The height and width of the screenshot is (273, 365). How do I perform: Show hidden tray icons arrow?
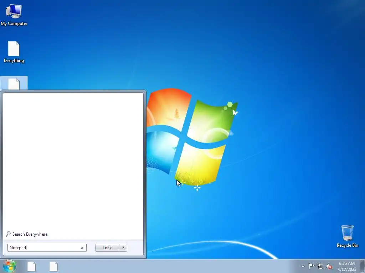[x=303, y=266]
